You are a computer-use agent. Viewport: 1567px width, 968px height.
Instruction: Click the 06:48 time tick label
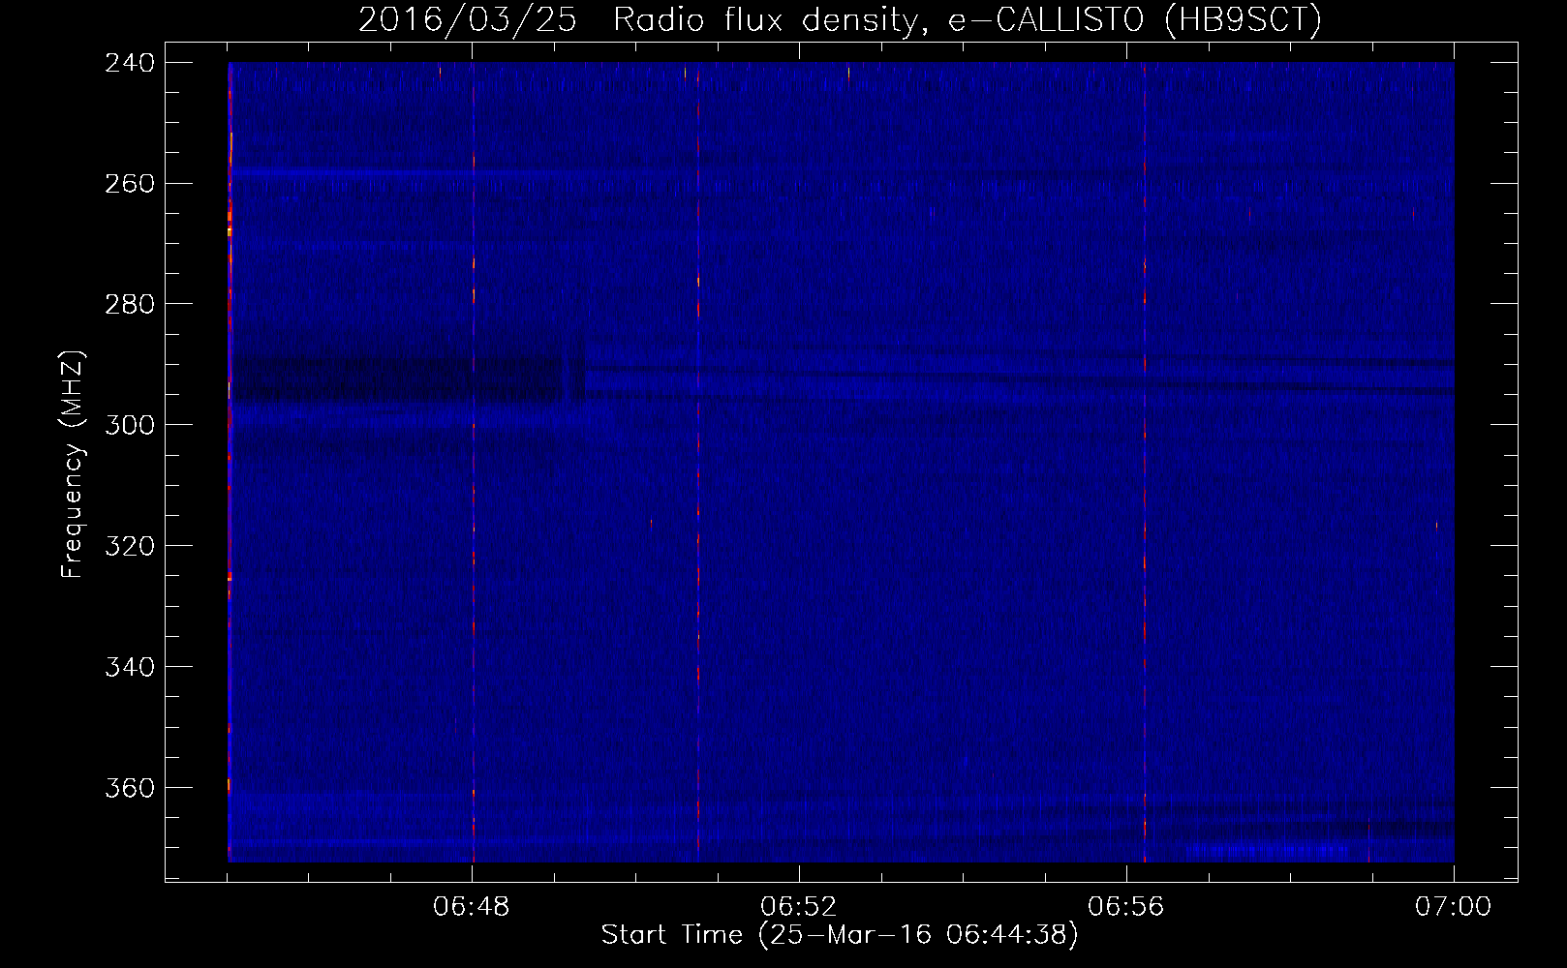point(472,907)
